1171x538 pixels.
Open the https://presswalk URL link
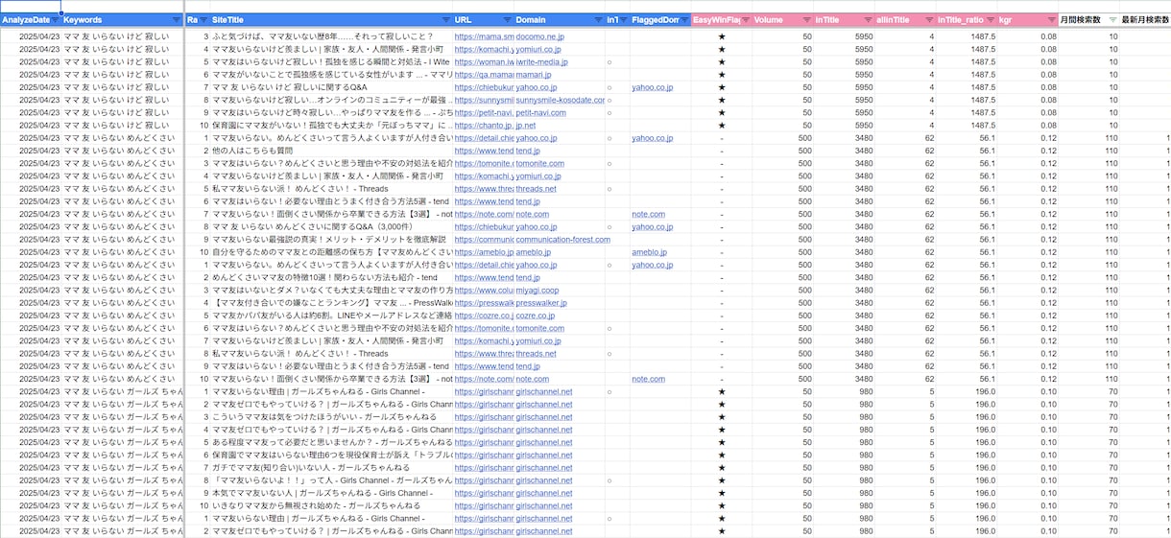click(x=484, y=303)
